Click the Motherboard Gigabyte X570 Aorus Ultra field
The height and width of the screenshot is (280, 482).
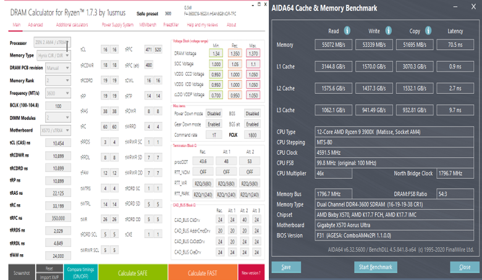394,225
